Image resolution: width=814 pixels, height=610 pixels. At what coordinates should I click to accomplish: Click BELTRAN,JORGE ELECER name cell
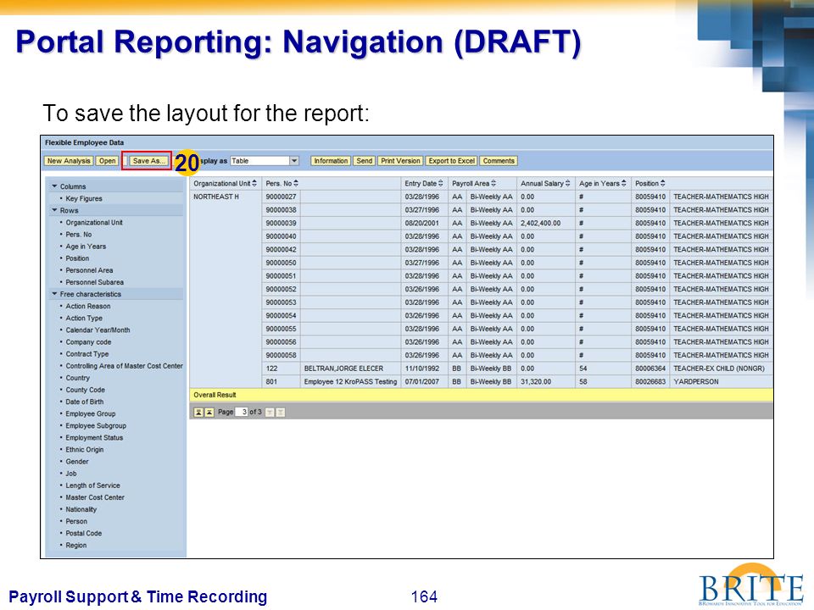pyautogui.click(x=350, y=369)
